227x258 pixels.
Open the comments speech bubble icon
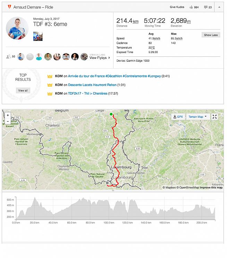[x=205, y=7]
